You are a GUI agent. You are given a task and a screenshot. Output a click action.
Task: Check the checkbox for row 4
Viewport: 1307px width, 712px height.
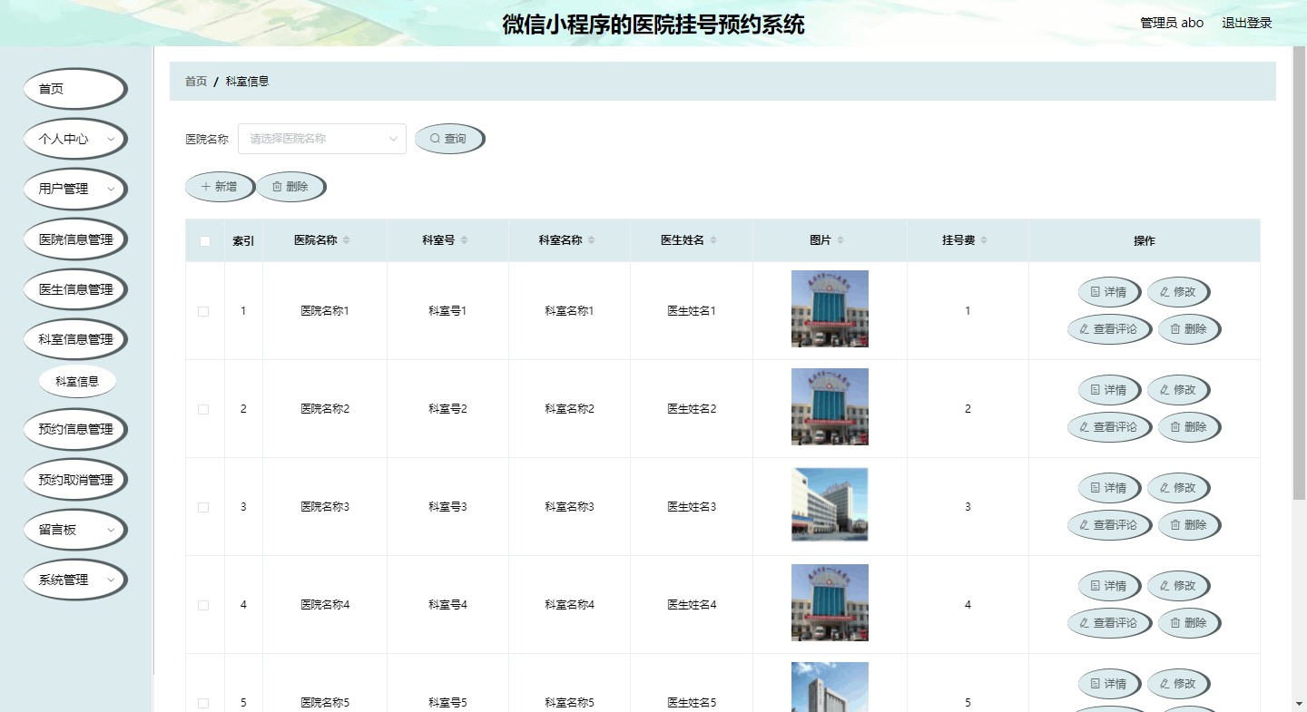pyautogui.click(x=203, y=605)
